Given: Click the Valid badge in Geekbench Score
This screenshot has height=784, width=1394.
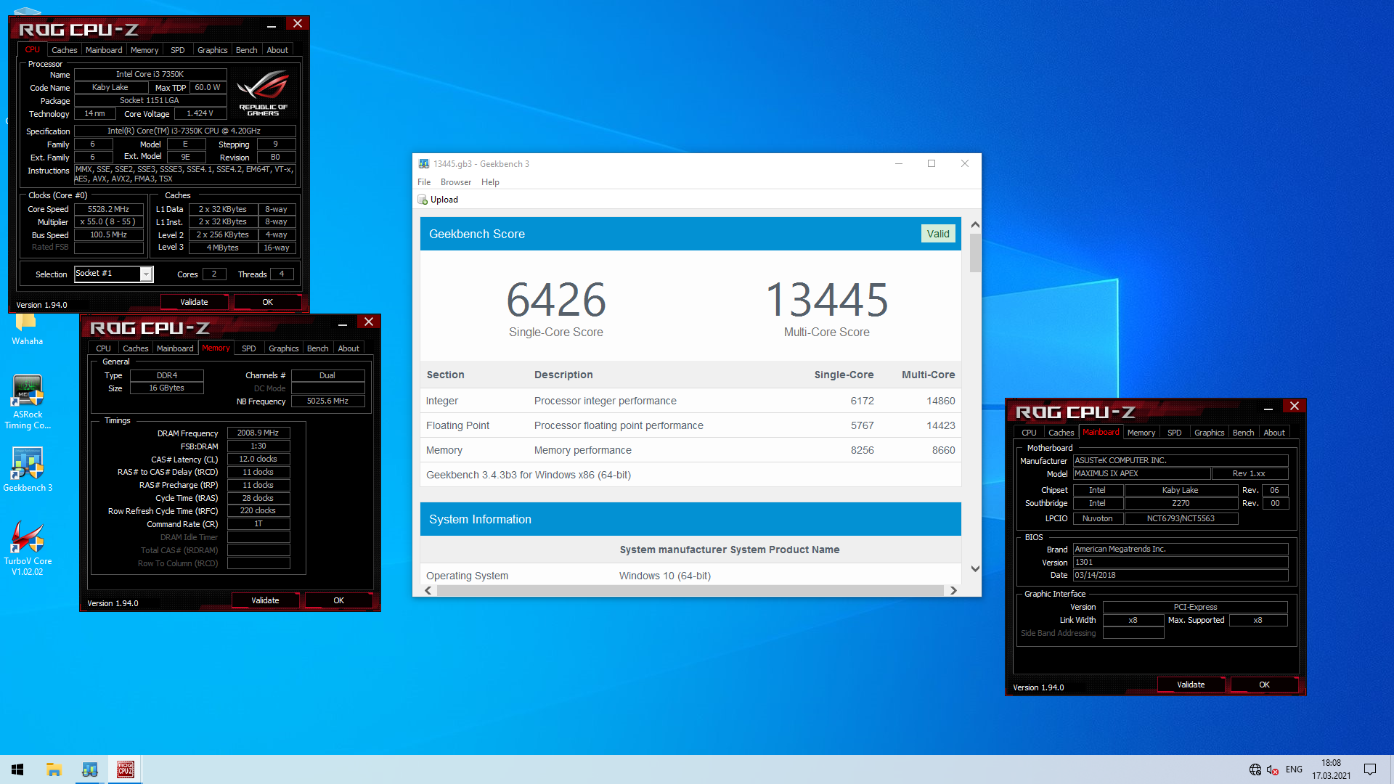Looking at the screenshot, I should [937, 234].
